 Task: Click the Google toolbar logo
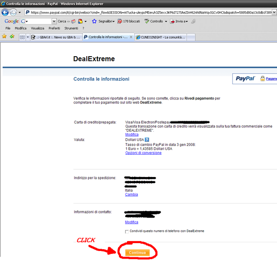12,21
